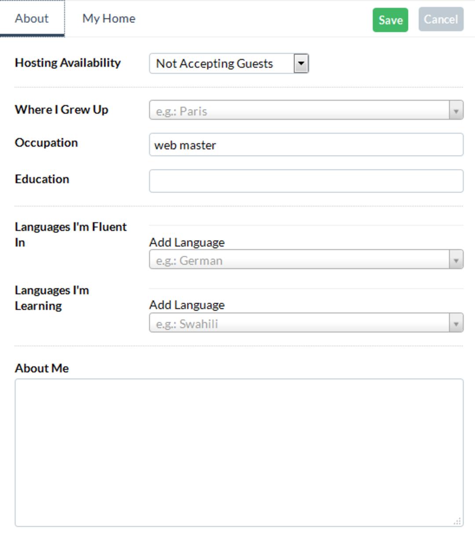Click the Cancel button
The image size is (475, 533).
point(441,19)
